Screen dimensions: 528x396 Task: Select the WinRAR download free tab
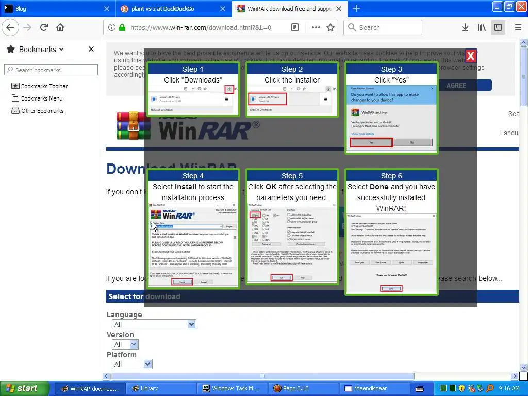point(290,8)
